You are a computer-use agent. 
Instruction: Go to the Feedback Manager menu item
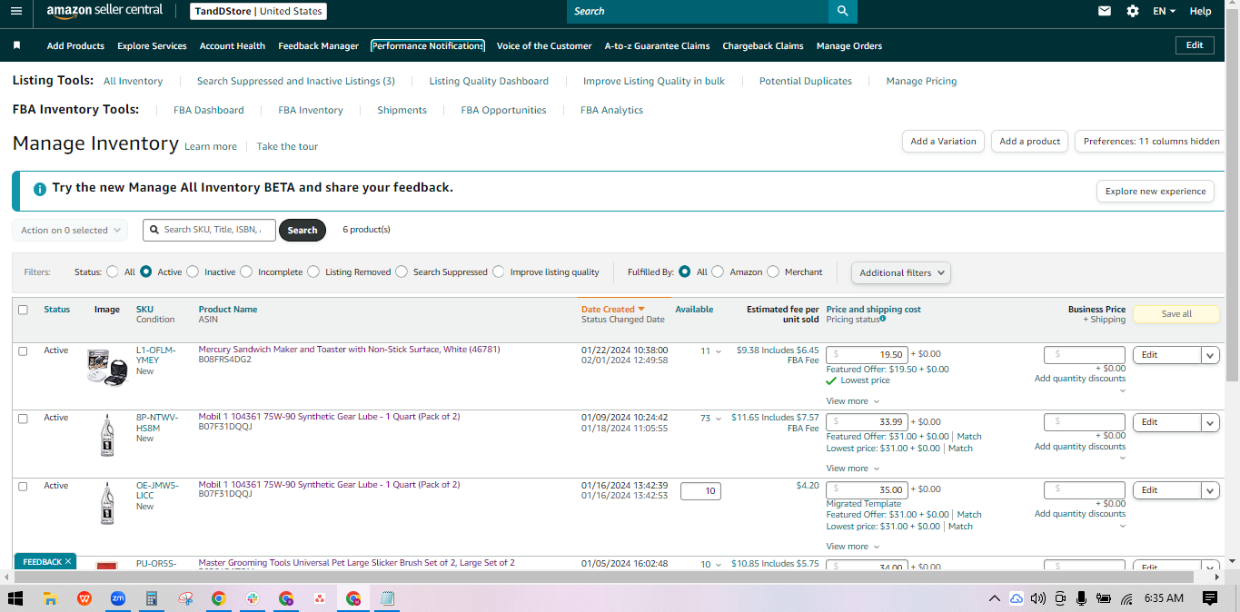coord(318,45)
